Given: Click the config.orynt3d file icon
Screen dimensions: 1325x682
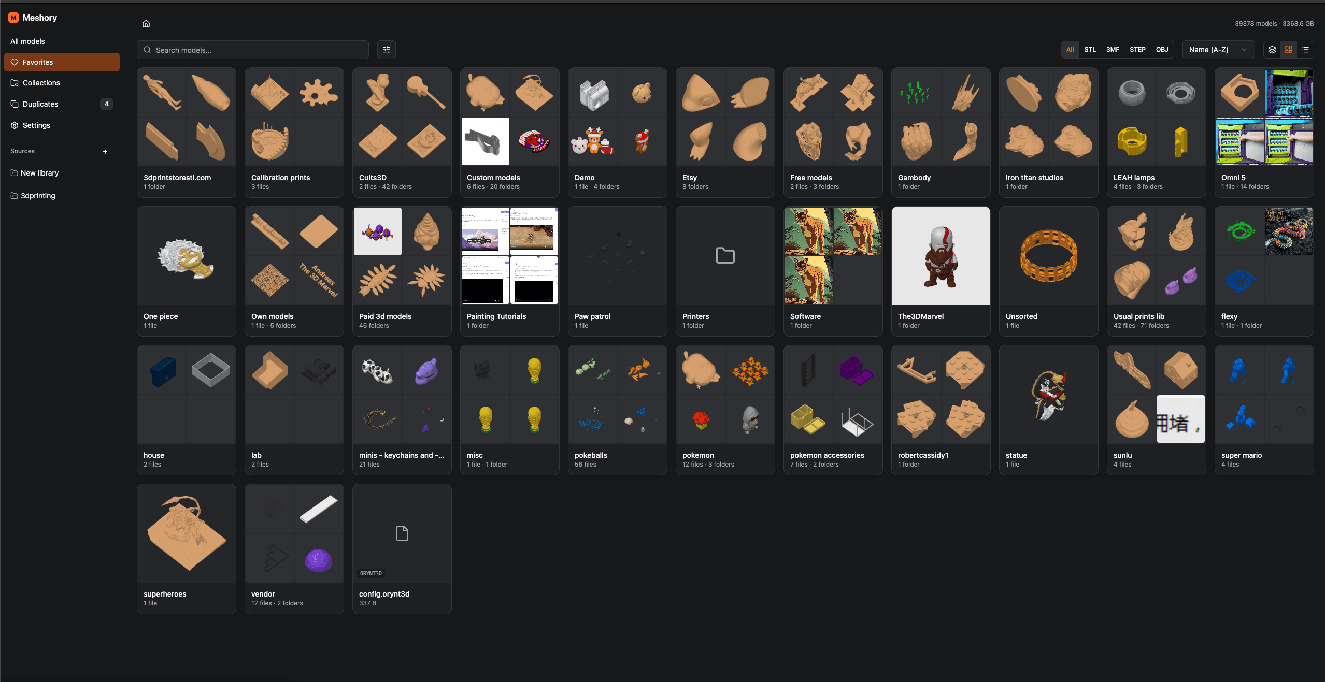Looking at the screenshot, I should click(x=402, y=533).
